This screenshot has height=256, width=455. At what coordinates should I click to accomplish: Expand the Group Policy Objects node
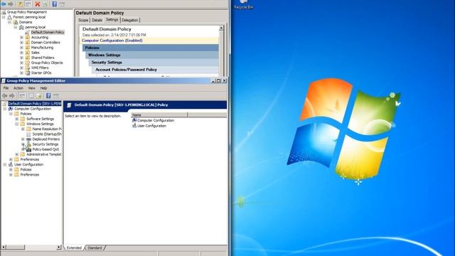click(21, 63)
